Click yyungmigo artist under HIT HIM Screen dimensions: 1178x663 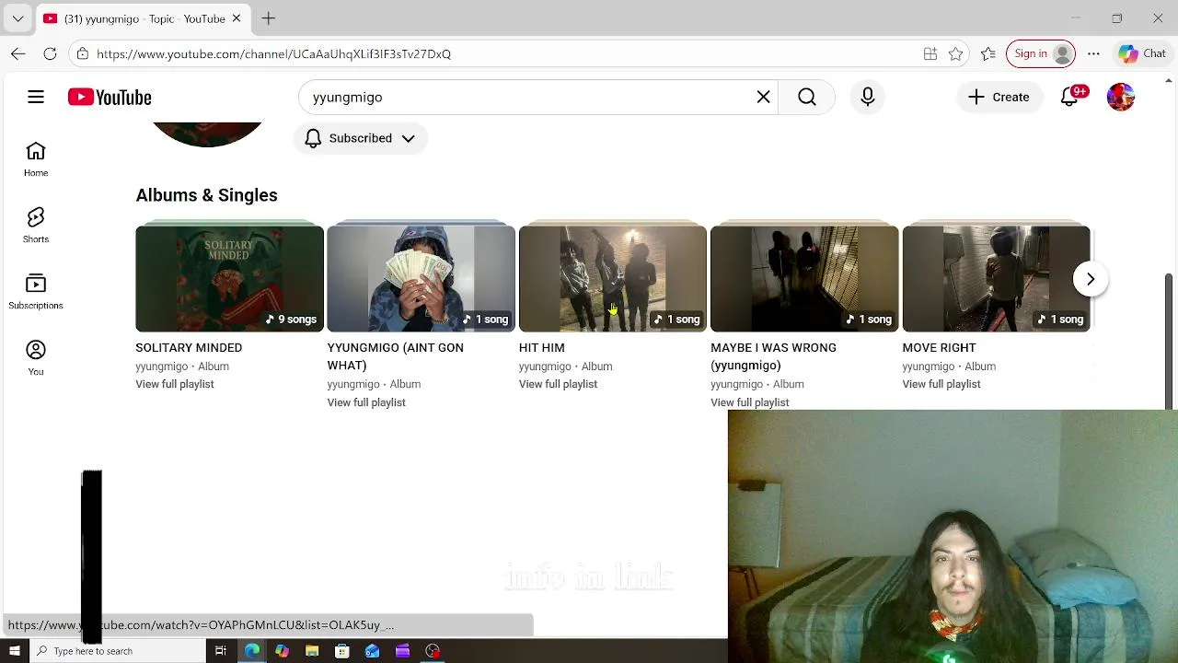point(545,366)
